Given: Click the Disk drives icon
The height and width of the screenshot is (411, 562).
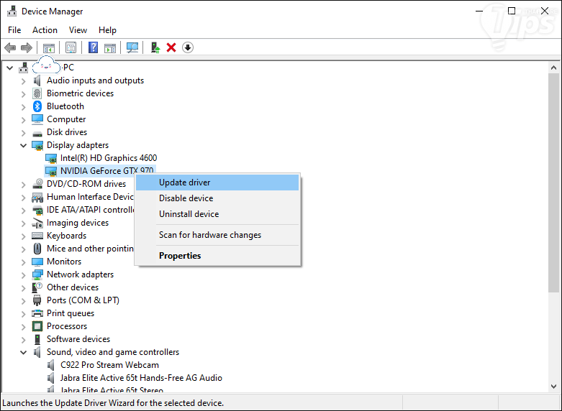Looking at the screenshot, I should pyautogui.click(x=37, y=133).
